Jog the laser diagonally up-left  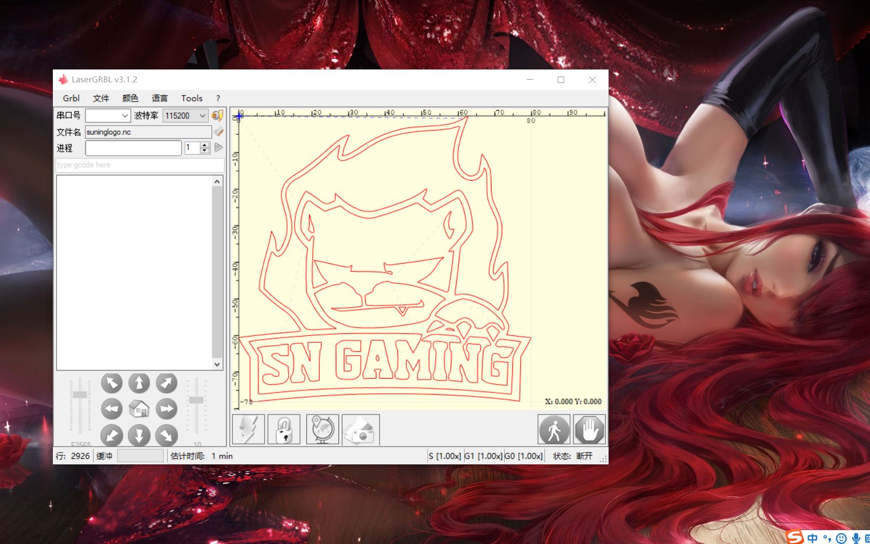point(112,383)
